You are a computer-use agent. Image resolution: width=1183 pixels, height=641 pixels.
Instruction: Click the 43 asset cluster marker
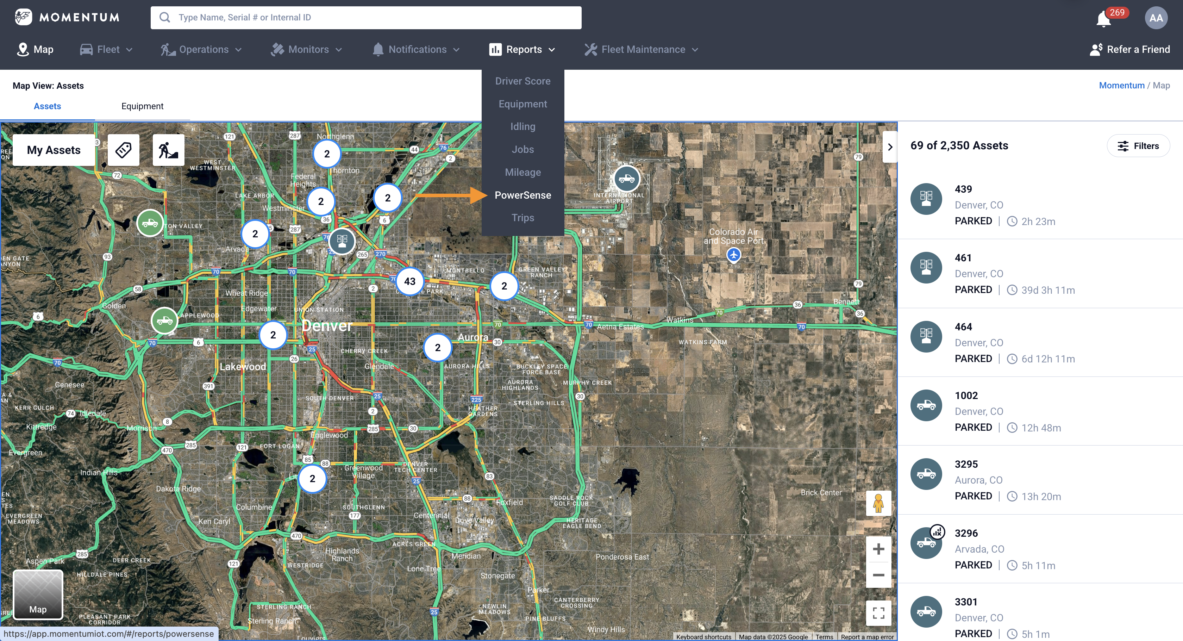(x=409, y=281)
